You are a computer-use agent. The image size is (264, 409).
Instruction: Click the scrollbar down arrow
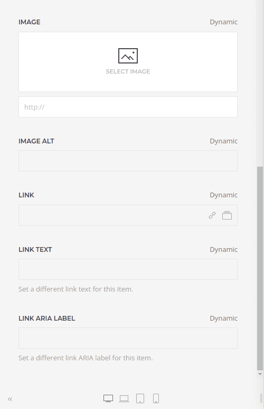coord(260,374)
